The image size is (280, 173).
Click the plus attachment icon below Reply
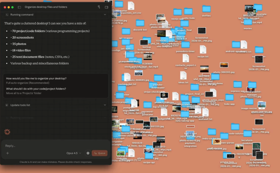click(x=8, y=153)
